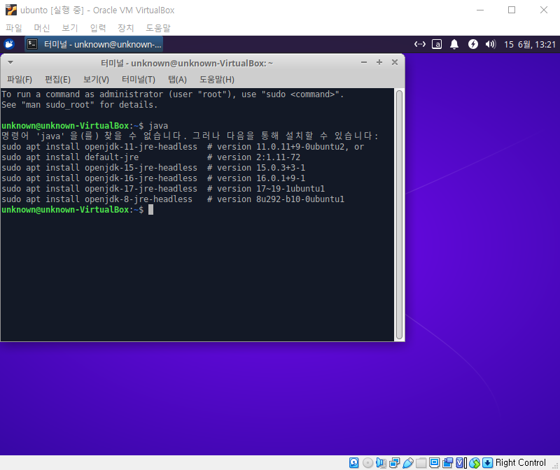Open the hard disk activity indicator
Image resolution: width=560 pixels, height=470 pixels.
pos(353,463)
